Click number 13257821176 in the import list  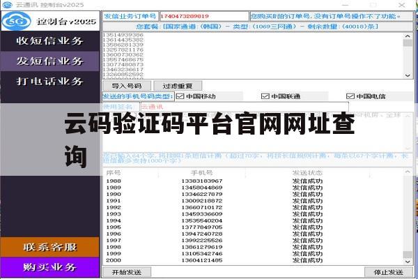(x=123, y=50)
